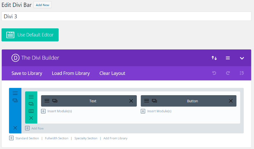Add a Fullwidth Section

pyautogui.click(x=57, y=138)
